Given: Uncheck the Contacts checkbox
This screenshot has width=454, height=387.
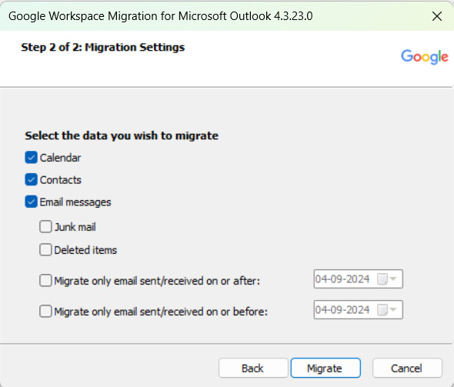Looking at the screenshot, I should click(31, 180).
